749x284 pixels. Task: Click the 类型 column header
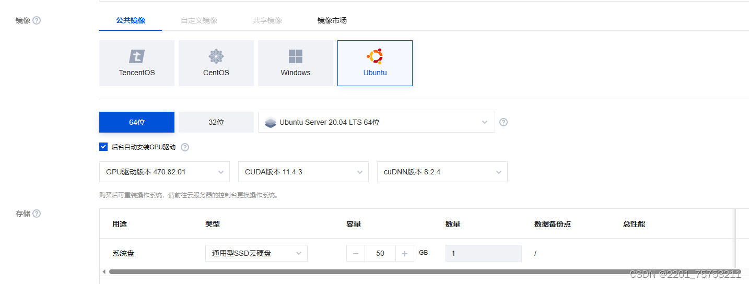(x=213, y=224)
